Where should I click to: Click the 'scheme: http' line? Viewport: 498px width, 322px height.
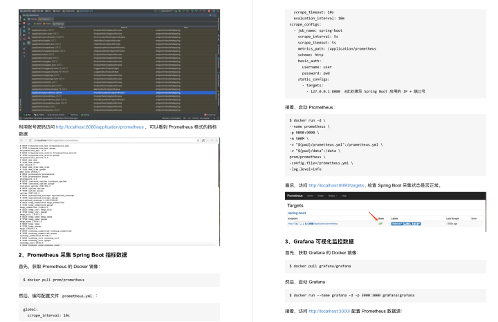coord(311,55)
